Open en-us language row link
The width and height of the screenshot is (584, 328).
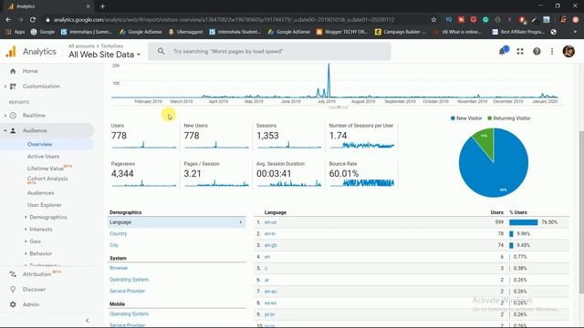pos(270,222)
